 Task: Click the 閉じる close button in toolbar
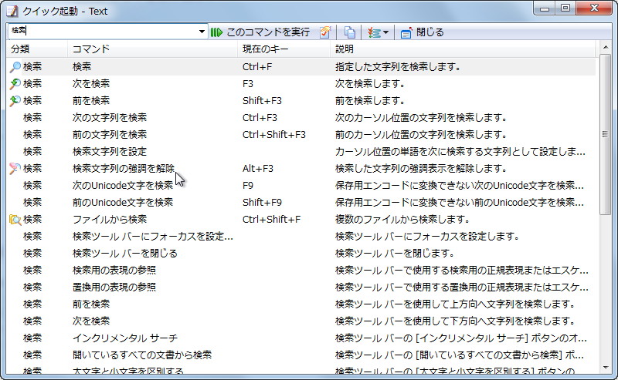point(422,32)
